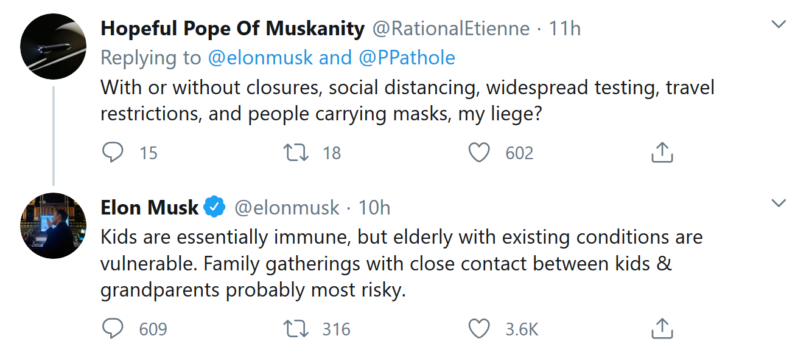Open more options for Hopeful Pope tweet
809x350 pixels.
[x=779, y=25]
